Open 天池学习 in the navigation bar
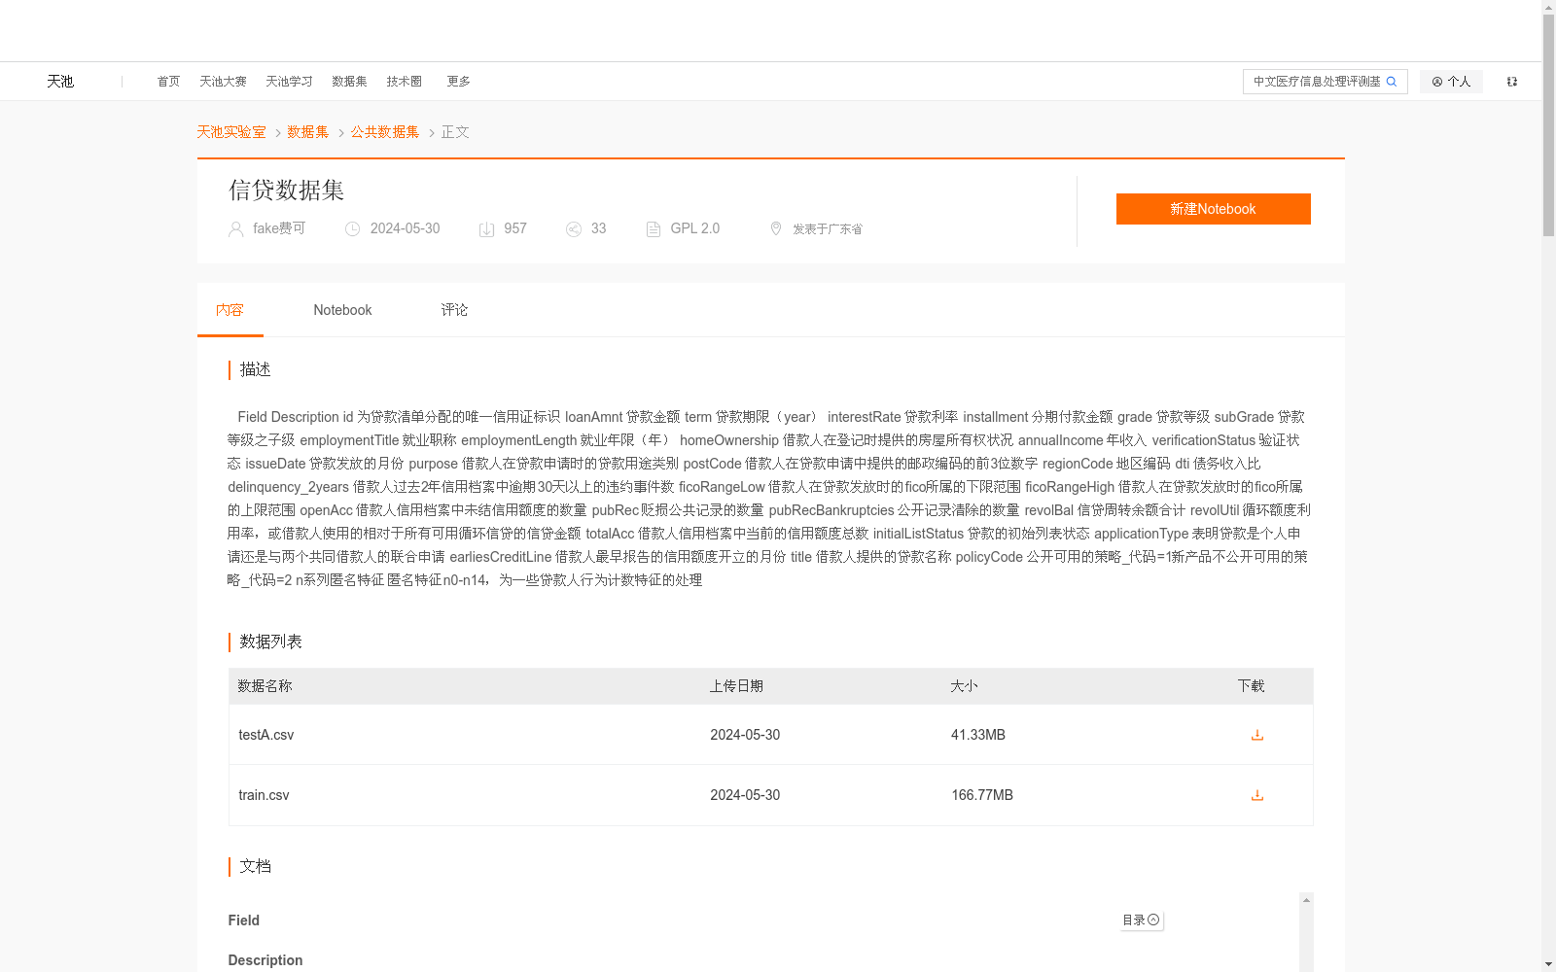Viewport: 1556px width, 972px height. tap(289, 82)
